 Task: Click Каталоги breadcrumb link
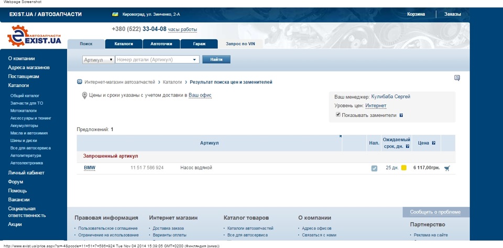coord(172,82)
